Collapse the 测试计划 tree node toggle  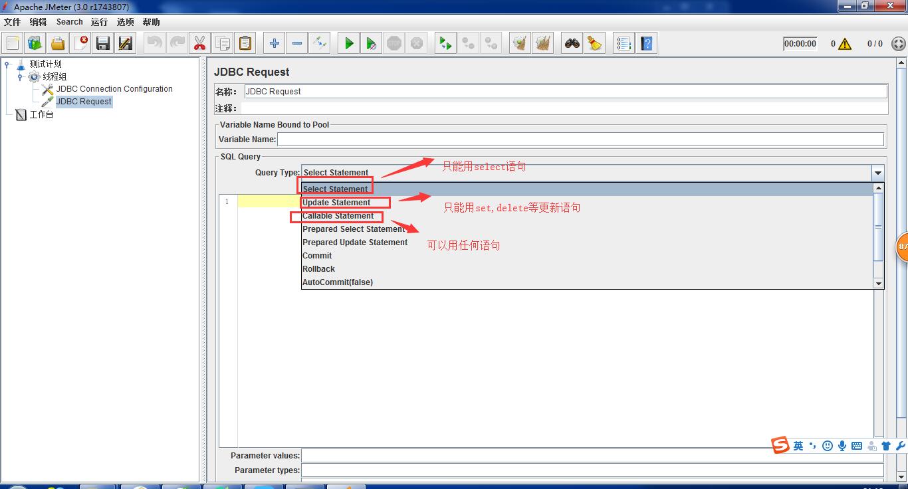tap(7, 64)
